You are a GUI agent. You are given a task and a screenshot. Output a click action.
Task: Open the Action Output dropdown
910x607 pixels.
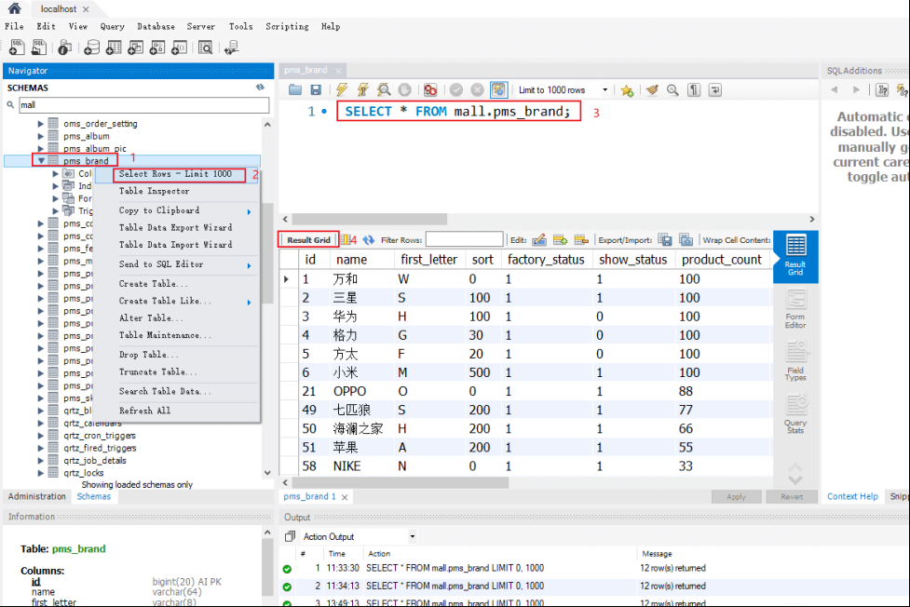(x=413, y=537)
